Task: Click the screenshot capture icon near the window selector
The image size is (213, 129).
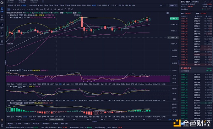Action: coord(167,5)
